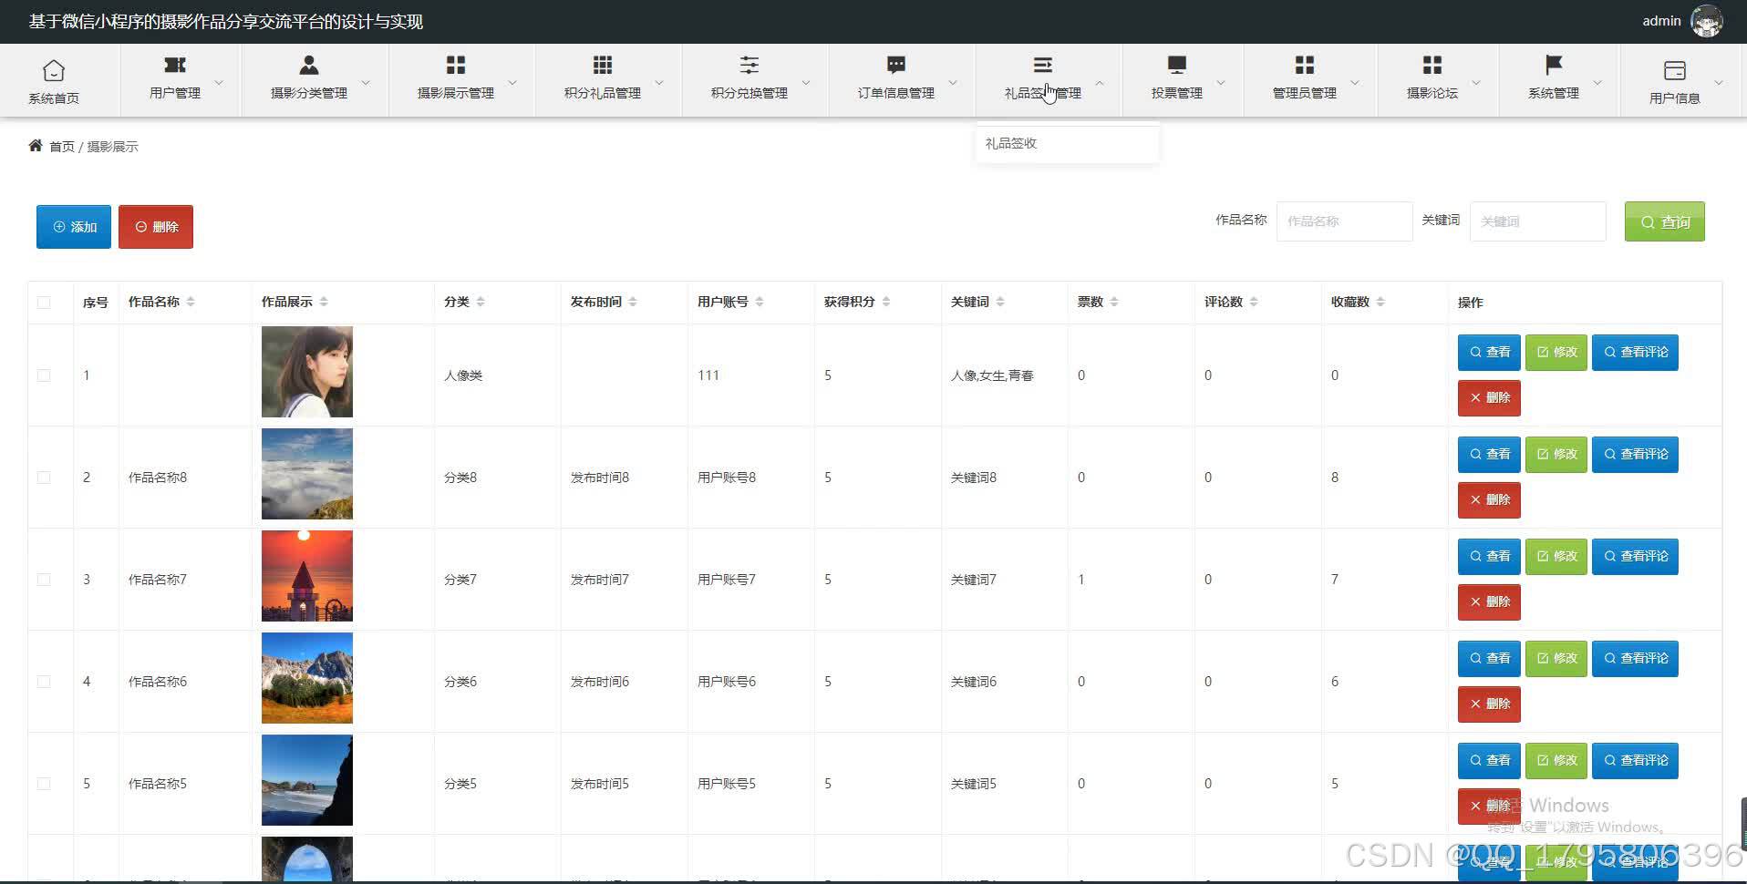Collapse the 礼品签收管理 menu chevron
Screen dimensions: 1747x884
click(1100, 82)
